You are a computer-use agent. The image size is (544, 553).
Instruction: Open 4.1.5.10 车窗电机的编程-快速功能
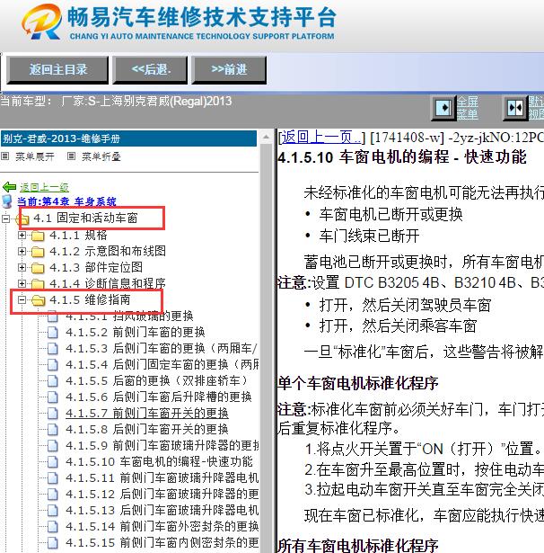[159, 462]
